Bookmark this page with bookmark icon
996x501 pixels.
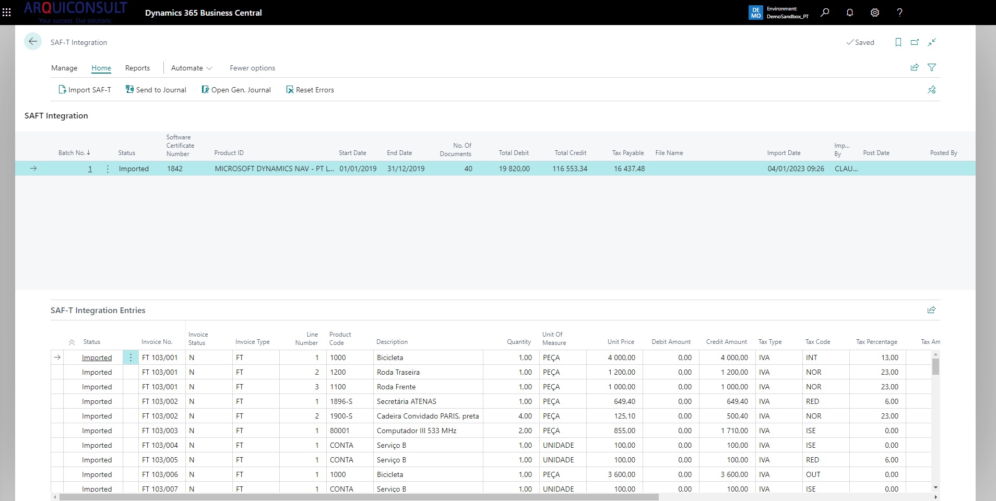(898, 42)
